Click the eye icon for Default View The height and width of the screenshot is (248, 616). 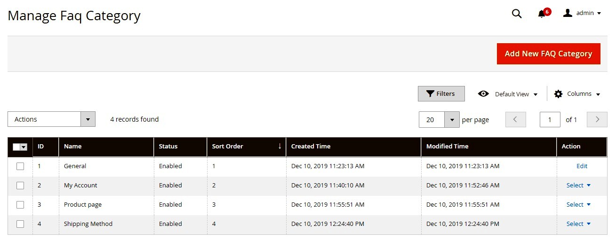point(483,94)
